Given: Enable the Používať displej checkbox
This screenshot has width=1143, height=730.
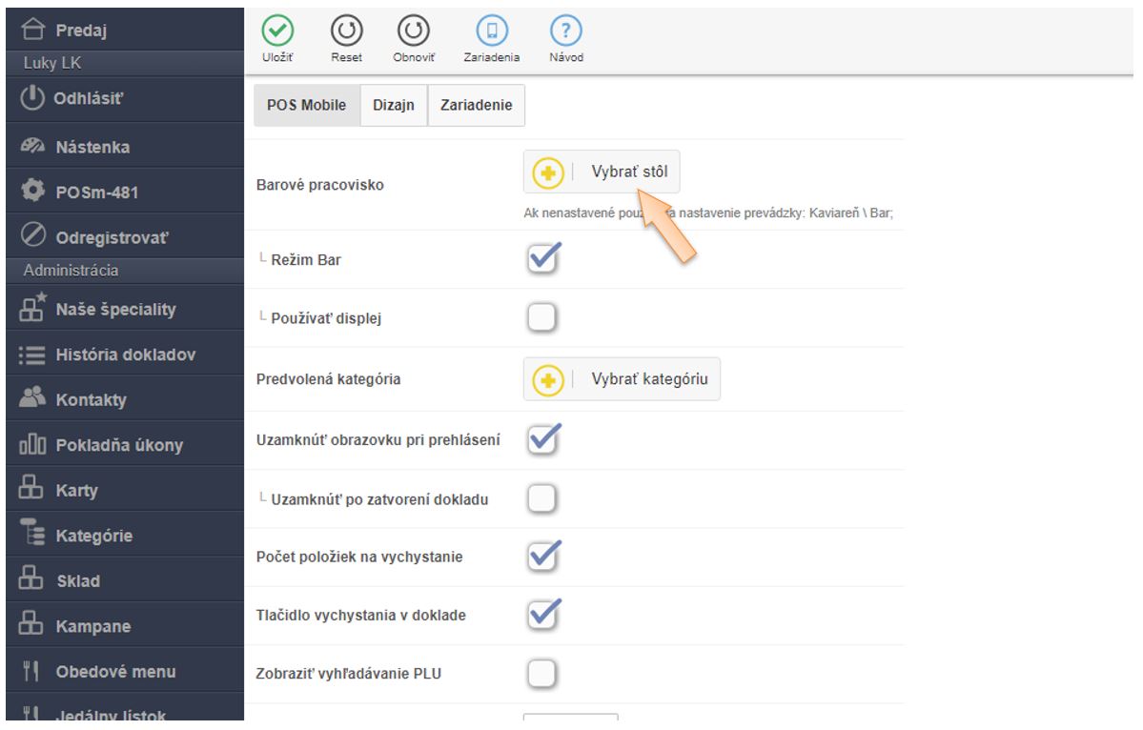Looking at the screenshot, I should pyautogui.click(x=541, y=318).
